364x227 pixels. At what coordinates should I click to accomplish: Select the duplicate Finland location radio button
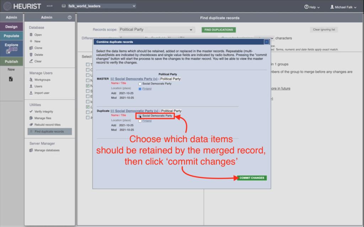coord(140,121)
